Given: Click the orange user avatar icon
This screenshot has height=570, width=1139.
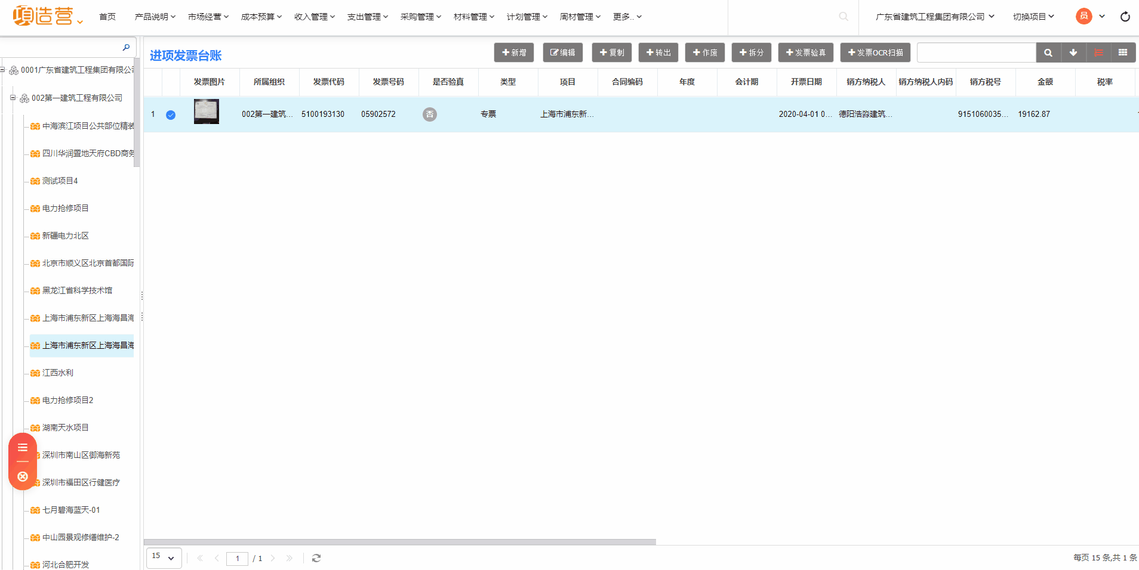Looking at the screenshot, I should [1084, 16].
